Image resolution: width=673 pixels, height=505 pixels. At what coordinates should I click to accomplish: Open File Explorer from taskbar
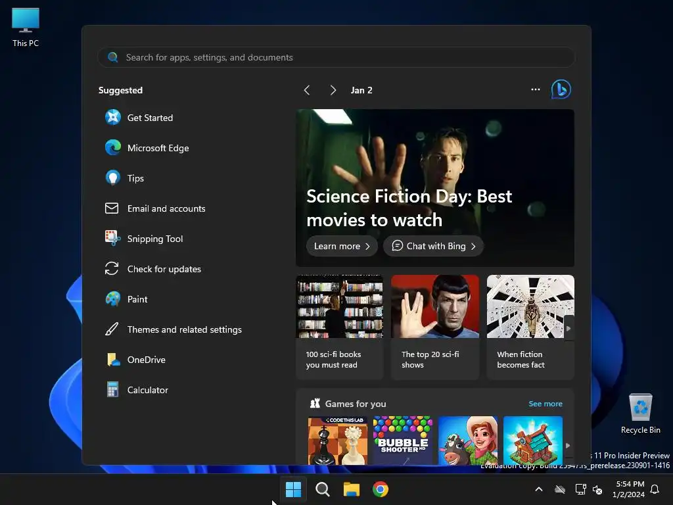[352, 489]
